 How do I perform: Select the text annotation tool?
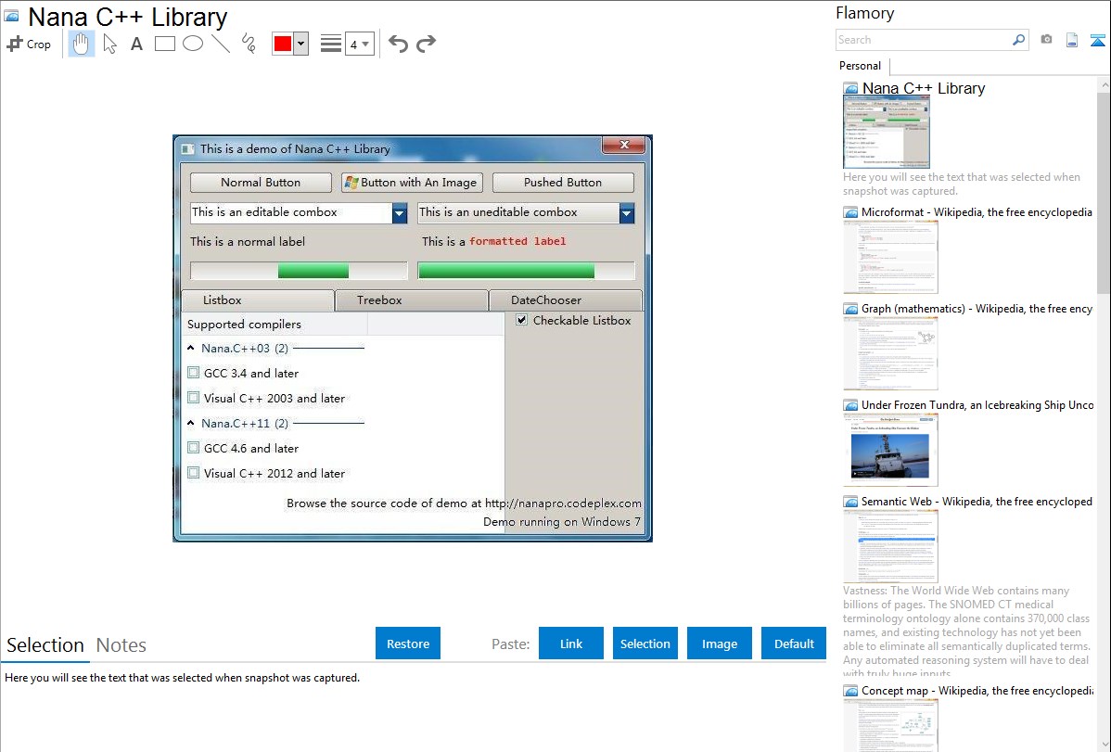[x=136, y=44]
